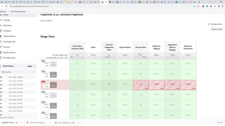This screenshot has width=225, height=126.
Task: Click the build badge for Sep 07 15:44
Action: (x=43, y=61)
